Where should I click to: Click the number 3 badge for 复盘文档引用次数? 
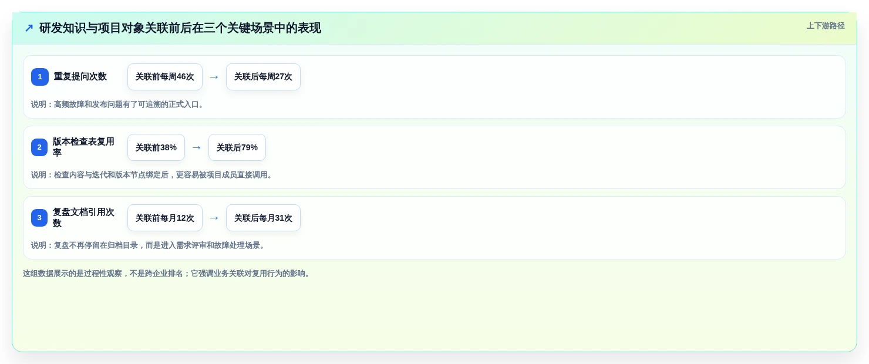pyautogui.click(x=39, y=218)
